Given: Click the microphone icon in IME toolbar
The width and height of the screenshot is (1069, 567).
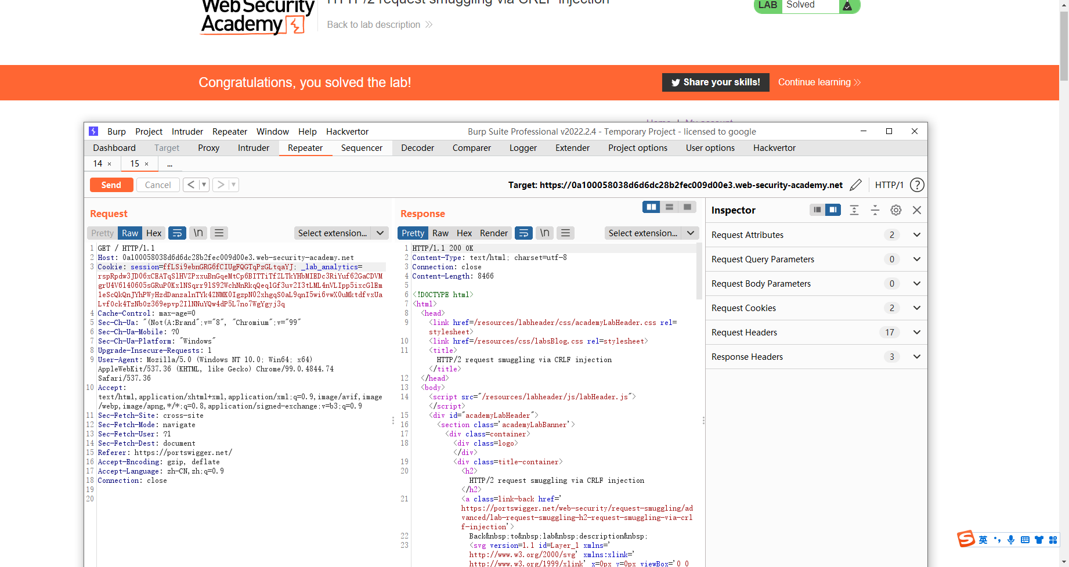Looking at the screenshot, I should click(1011, 540).
